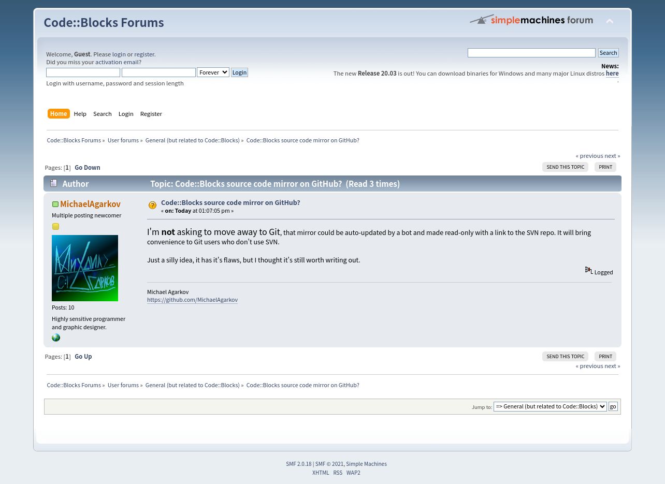Click the topic icon in Author header bar
The height and width of the screenshot is (484, 665).
53,183
